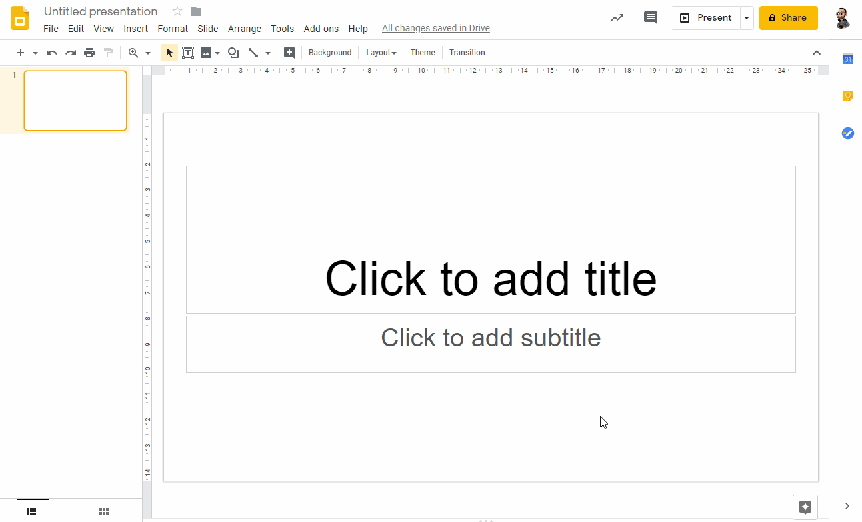The image size is (862, 522).
Task: Click 'All changes saved in Drive' link
Action: (x=435, y=29)
